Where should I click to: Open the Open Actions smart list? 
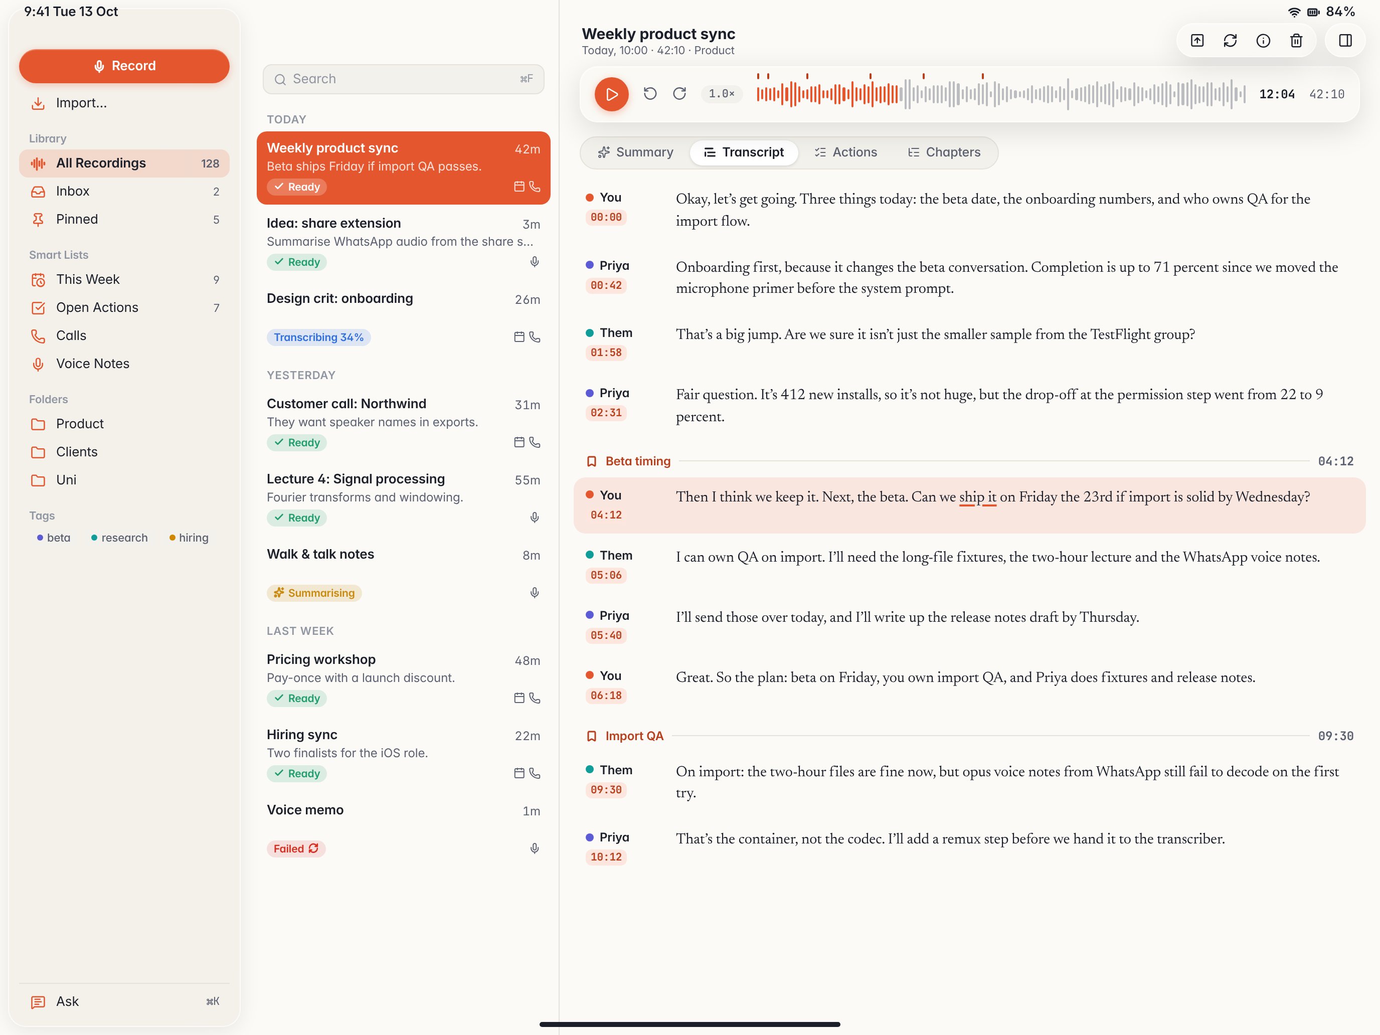(x=124, y=307)
